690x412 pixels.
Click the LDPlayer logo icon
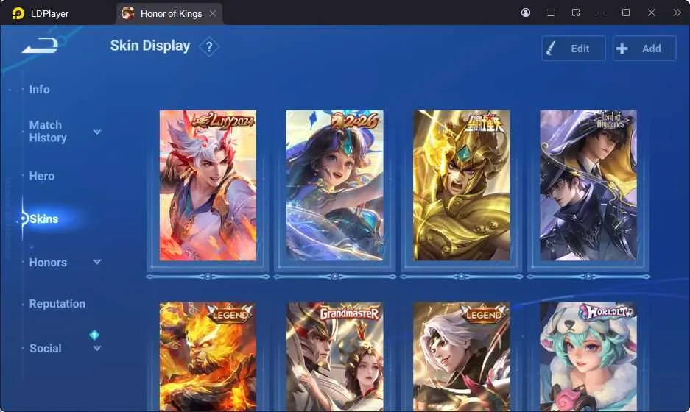pos(18,13)
